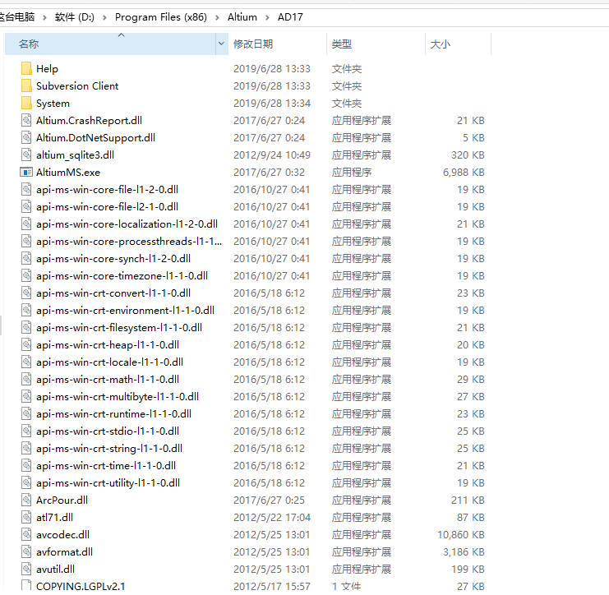Image resolution: width=609 pixels, height=595 pixels.
Task: Click icon of api-ms-win-crt-heap-l1-1-0.dll
Action: (x=26, y=344)
